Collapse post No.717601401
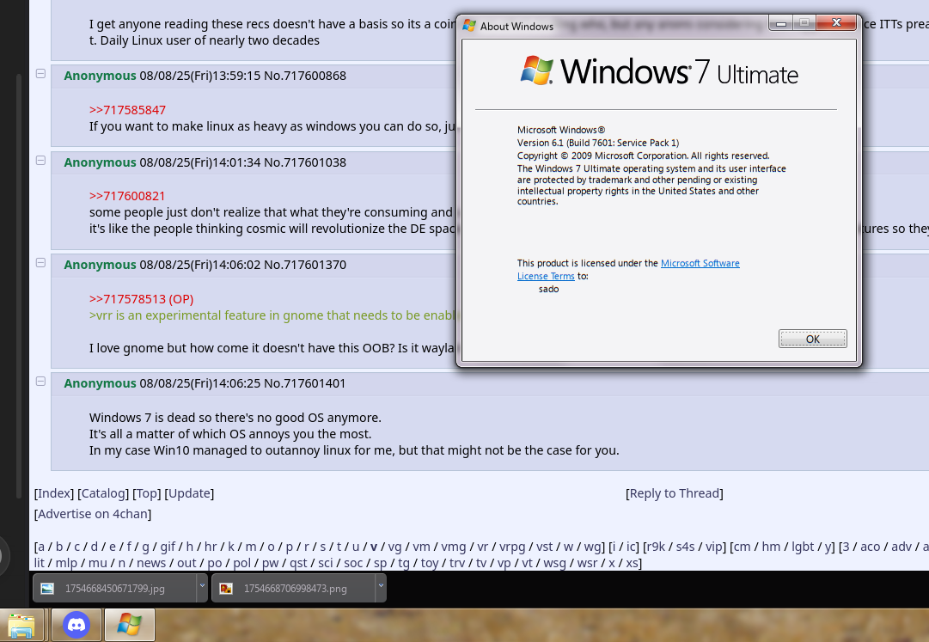Viewport: 929px width, 642px height. tap(40, 381)
